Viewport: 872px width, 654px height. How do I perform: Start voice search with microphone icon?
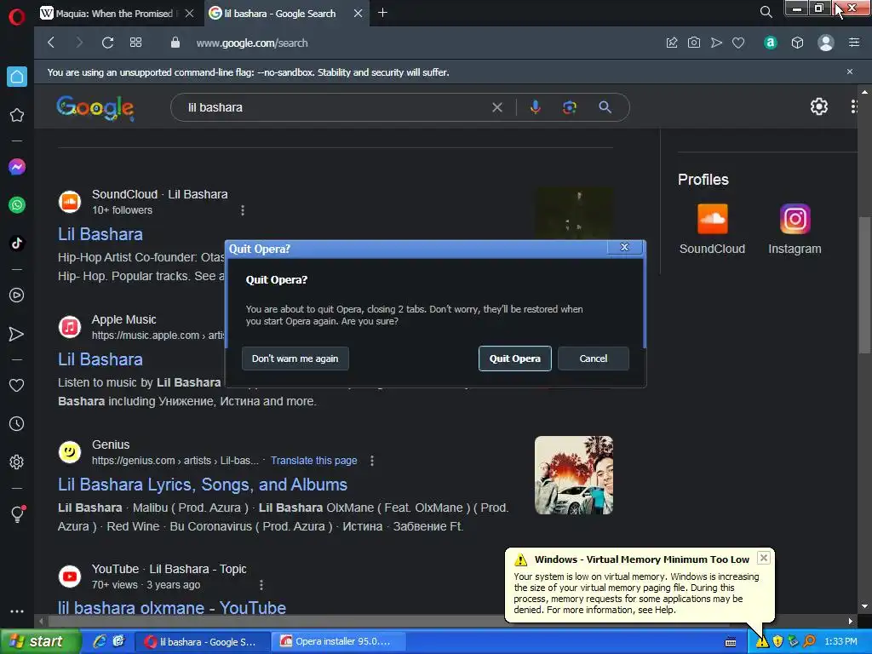[x=535, y=107]
